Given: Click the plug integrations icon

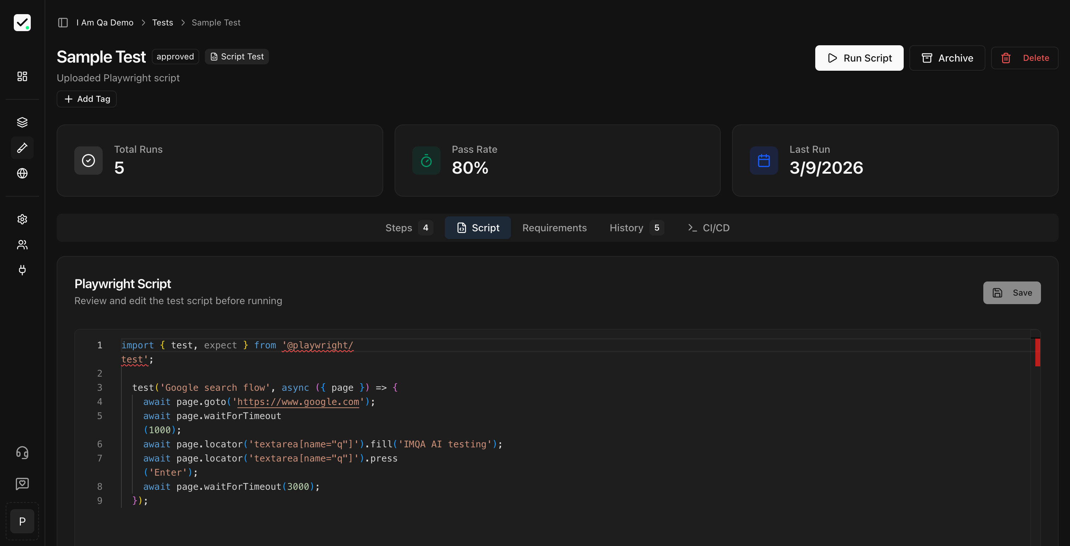Looking at the screenshot, I should (x=22, y=270).
